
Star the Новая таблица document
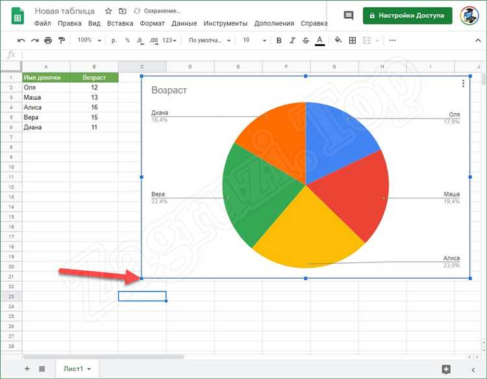click(108, 11)
